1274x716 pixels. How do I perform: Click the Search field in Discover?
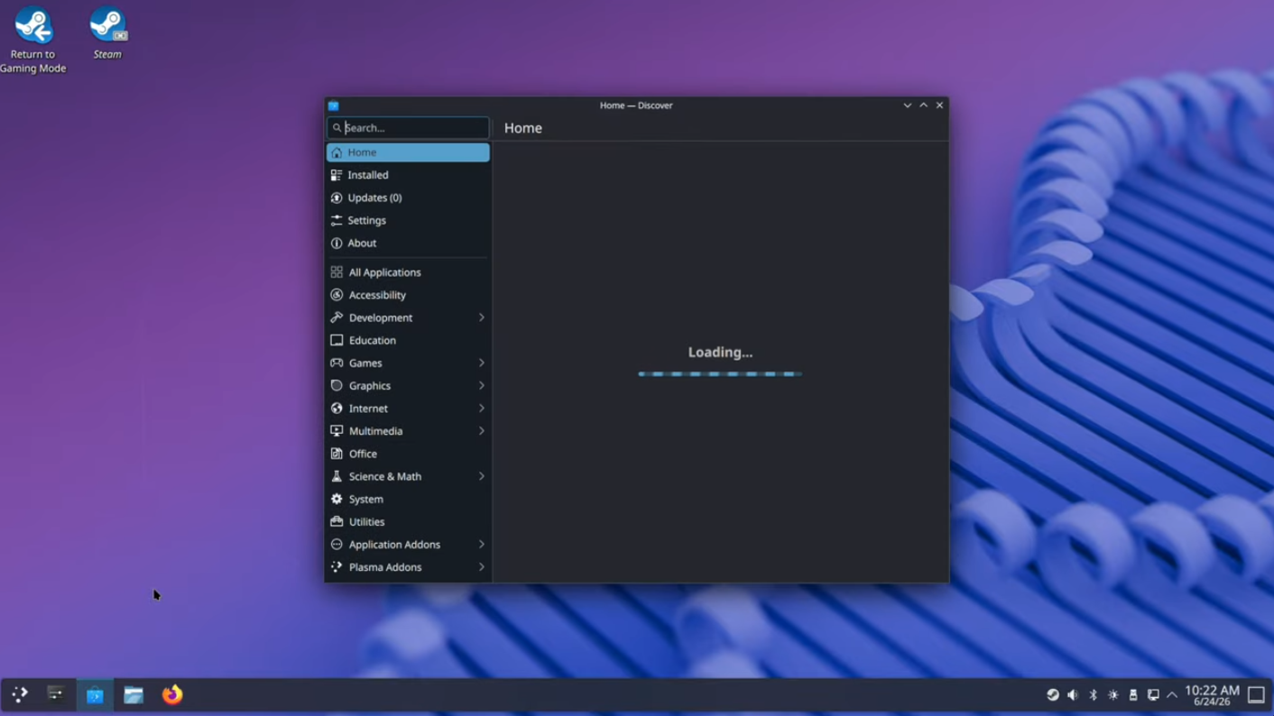point(408,128)
